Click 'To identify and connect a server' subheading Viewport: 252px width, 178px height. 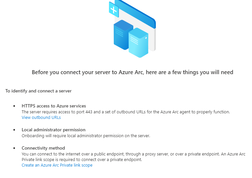(x=38, y=91)
